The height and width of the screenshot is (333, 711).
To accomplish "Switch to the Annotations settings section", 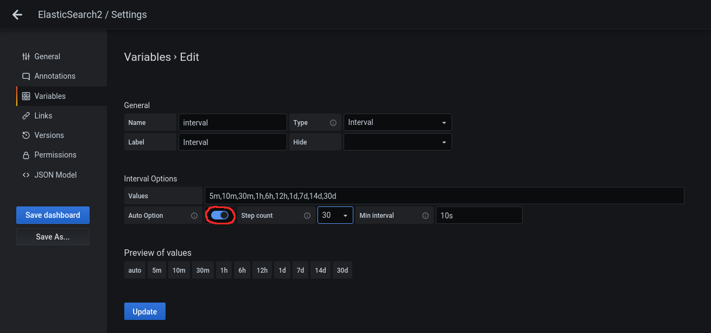I will [55, 76].
